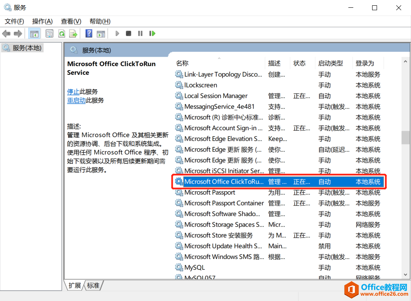Click the scrollbar up arrow of the list
Screen dimensions: 411x301
click(x=406, y=62)
